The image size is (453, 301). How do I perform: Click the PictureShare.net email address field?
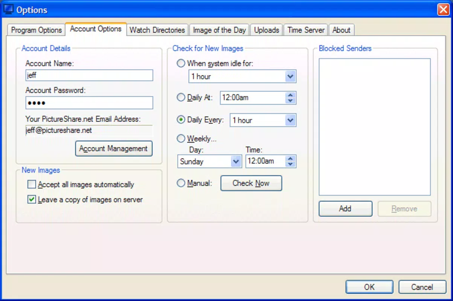point(89,131)
